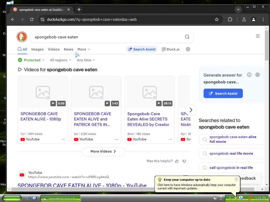
Task: Open a new tab with plus icon
Action: 79,10
